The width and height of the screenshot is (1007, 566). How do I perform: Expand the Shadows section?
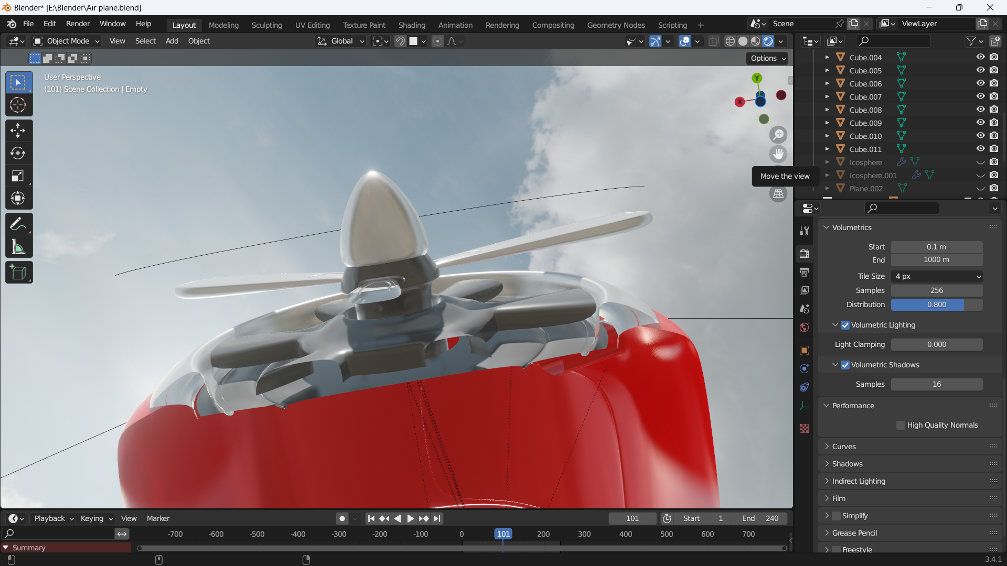[847, 464]
